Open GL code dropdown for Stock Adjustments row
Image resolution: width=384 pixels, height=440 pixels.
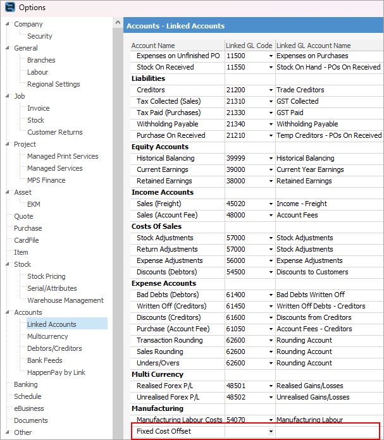271,238
